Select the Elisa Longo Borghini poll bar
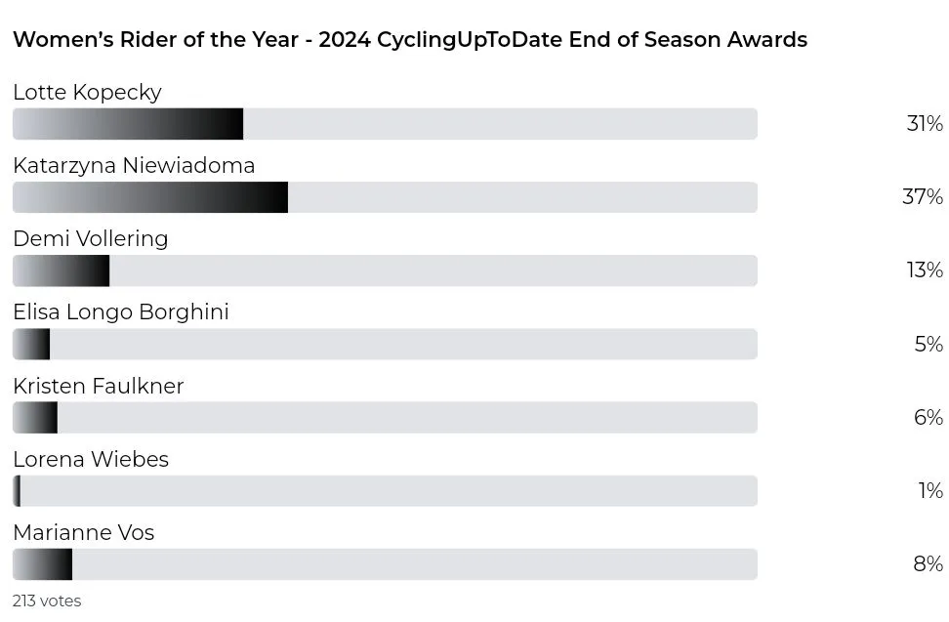The height and width of the screenshot is (622, 949). pyautogui.click(x=385, y=345)
